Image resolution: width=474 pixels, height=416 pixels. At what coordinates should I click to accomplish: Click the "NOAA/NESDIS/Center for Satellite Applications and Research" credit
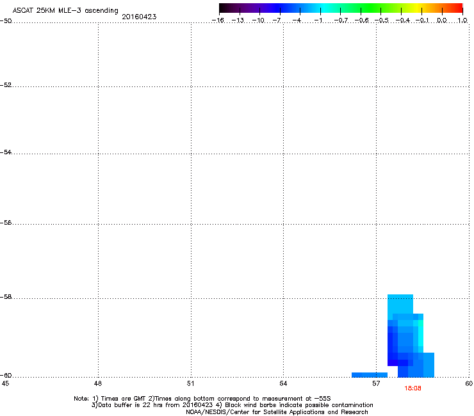pyautogui.click(x=277, y=412)
